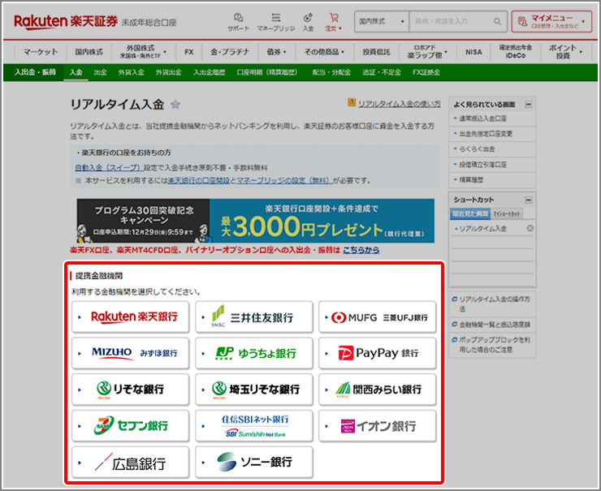Open 入出金履歴 tab

(209, 72)
